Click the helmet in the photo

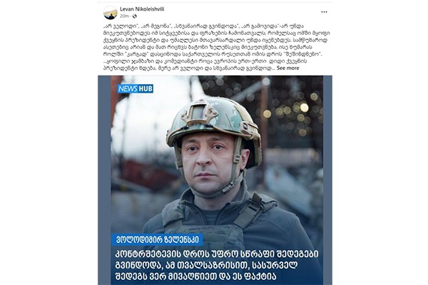(214, 123)
